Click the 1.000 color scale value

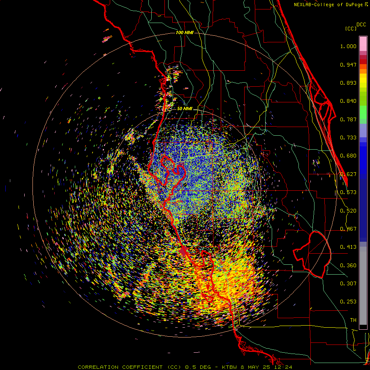click(348, 46)
